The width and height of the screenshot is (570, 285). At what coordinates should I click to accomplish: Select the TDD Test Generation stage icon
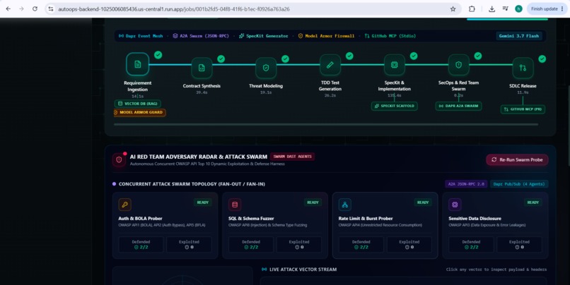point(330,65)
